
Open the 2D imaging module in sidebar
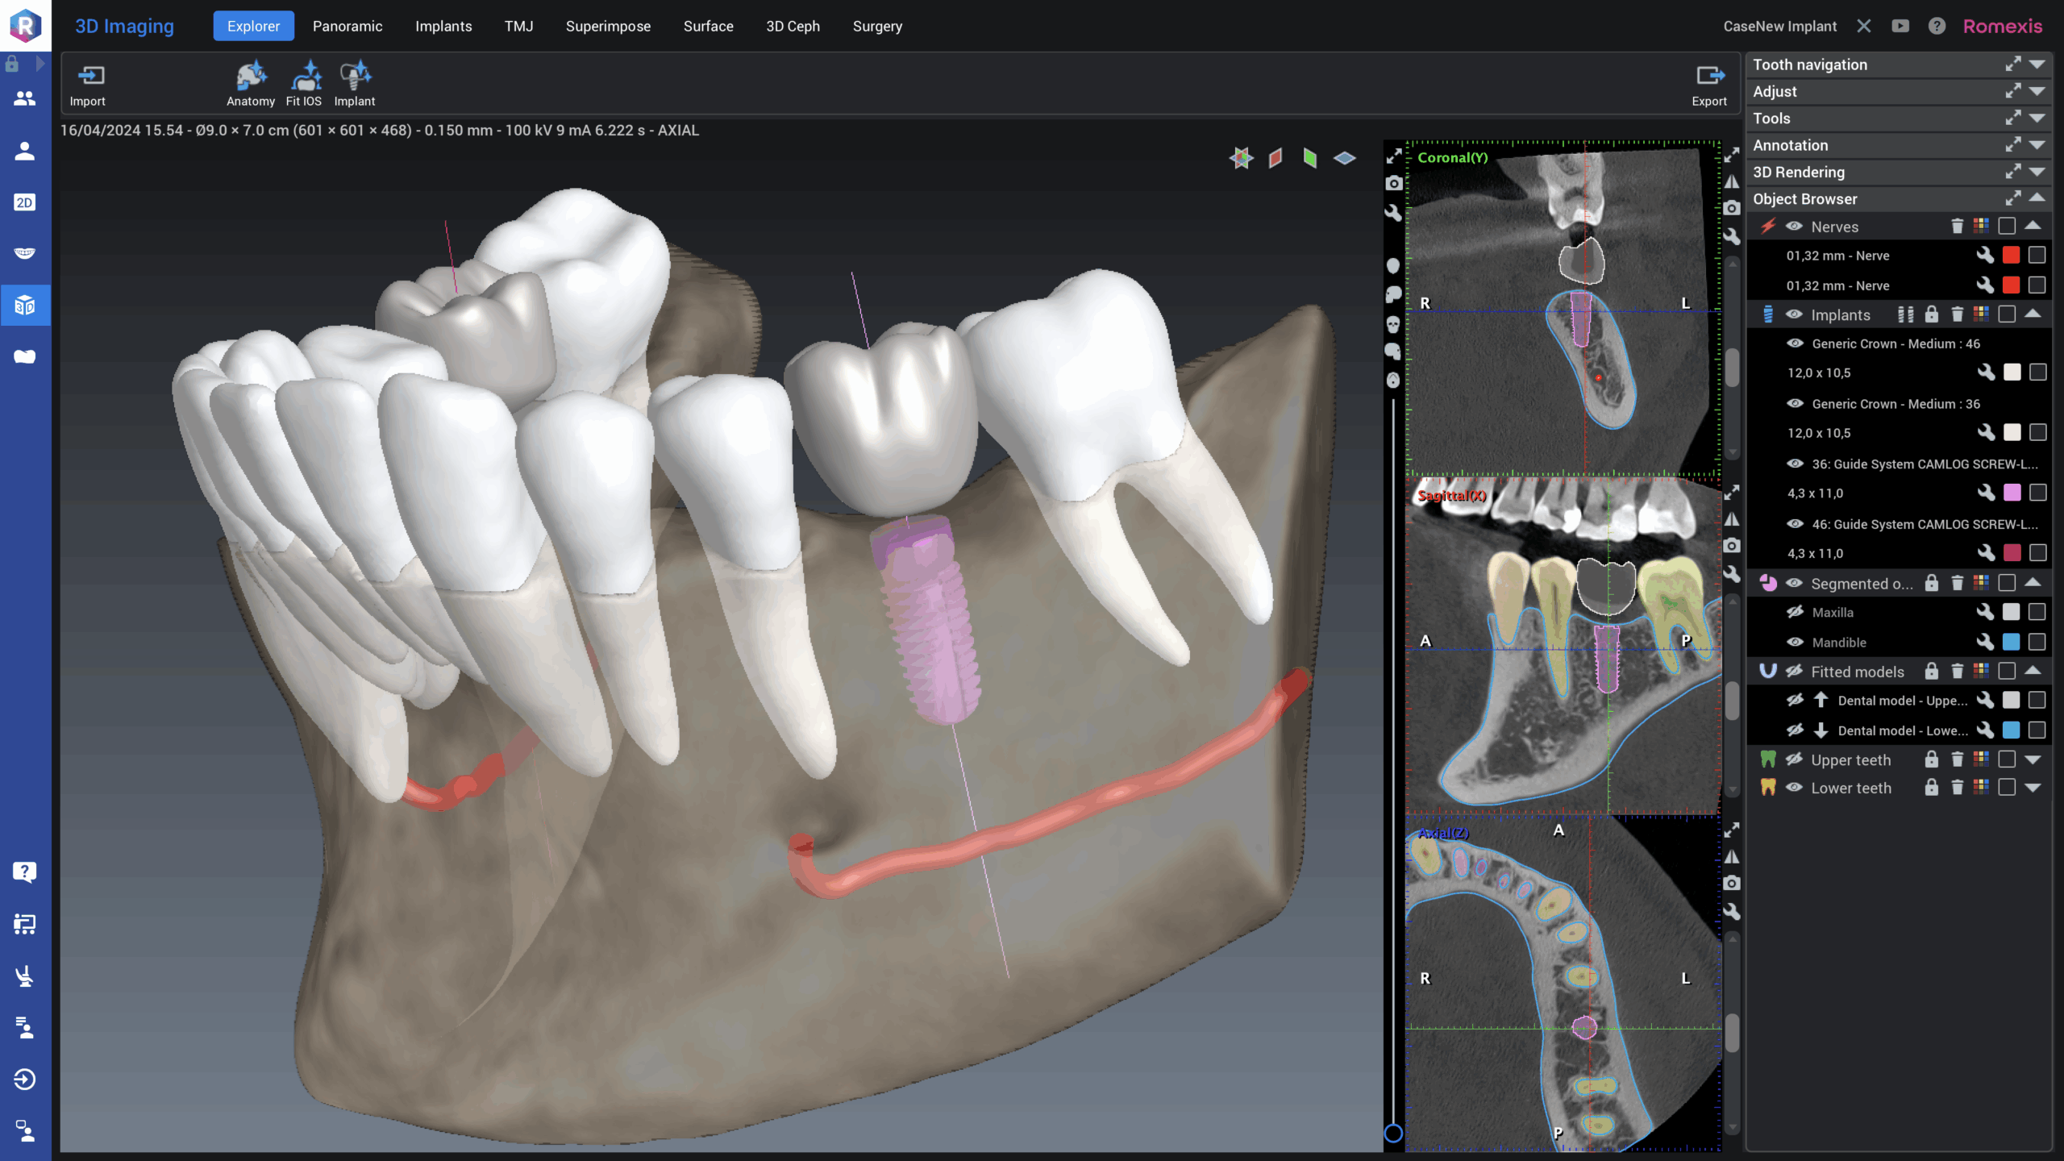tap(24, 202)
